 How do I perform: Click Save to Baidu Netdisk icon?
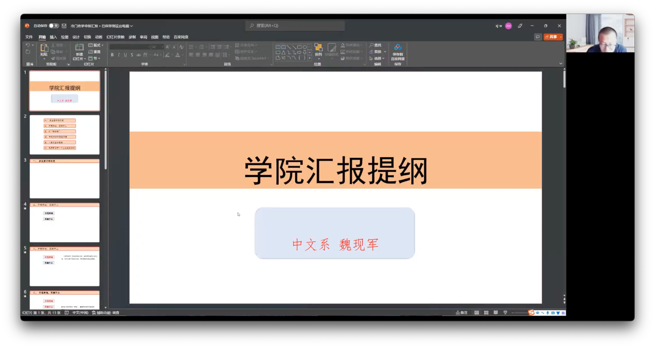398,48
